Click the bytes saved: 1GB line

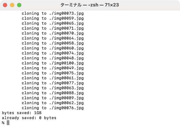click(x=22, y=113)
